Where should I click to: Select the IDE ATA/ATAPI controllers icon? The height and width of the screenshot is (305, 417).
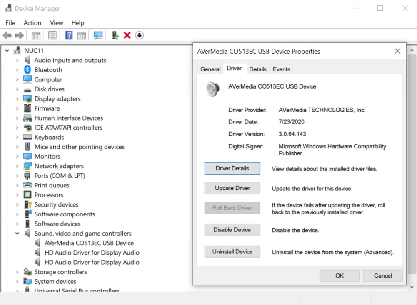27,128
